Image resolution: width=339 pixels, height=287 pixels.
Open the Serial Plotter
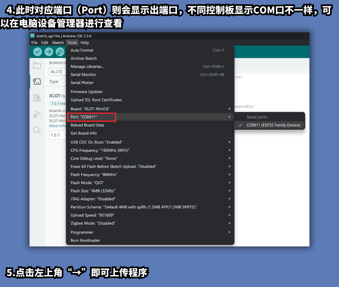[x=150, y=83]
